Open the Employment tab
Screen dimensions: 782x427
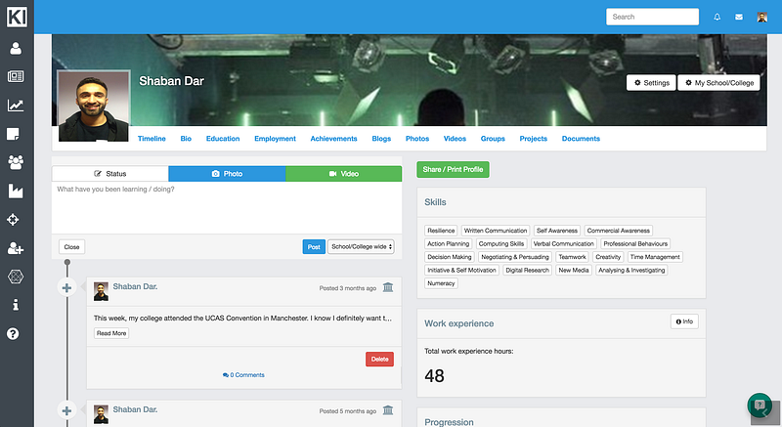pos(275,139)
